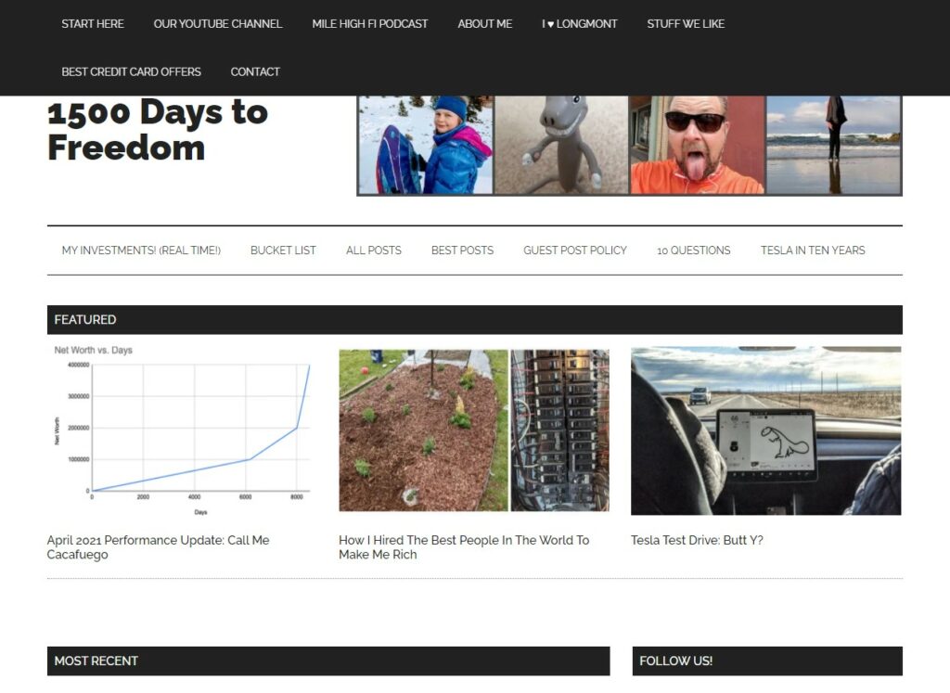
Task: Click STUFF WE LIKE menu item
Action: pyautogui.click(x=686, y=23)
